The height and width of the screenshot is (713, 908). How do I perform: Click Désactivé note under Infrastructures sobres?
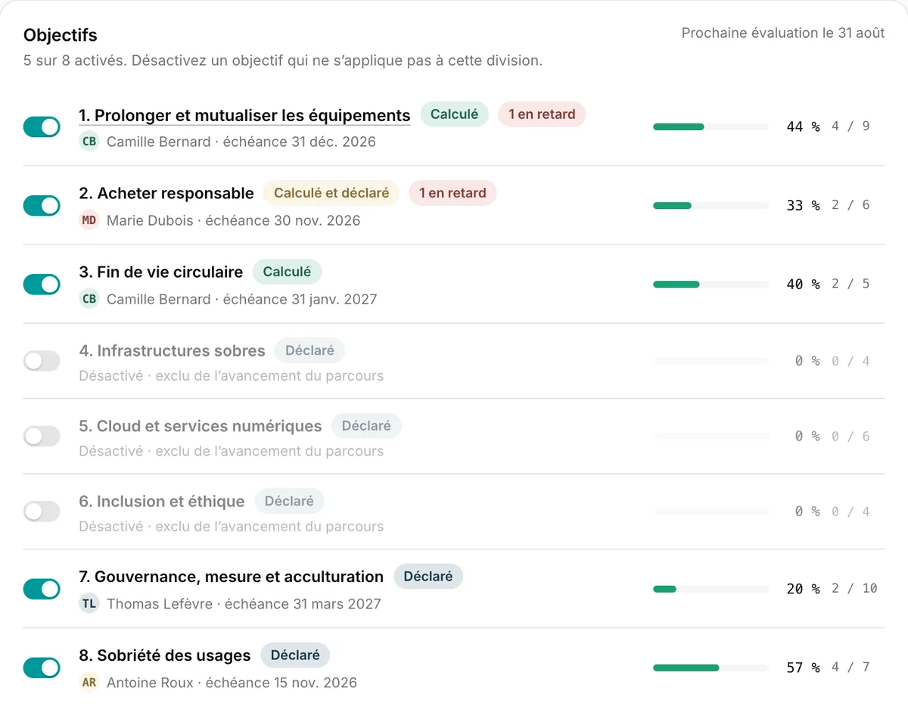point(231,375)
